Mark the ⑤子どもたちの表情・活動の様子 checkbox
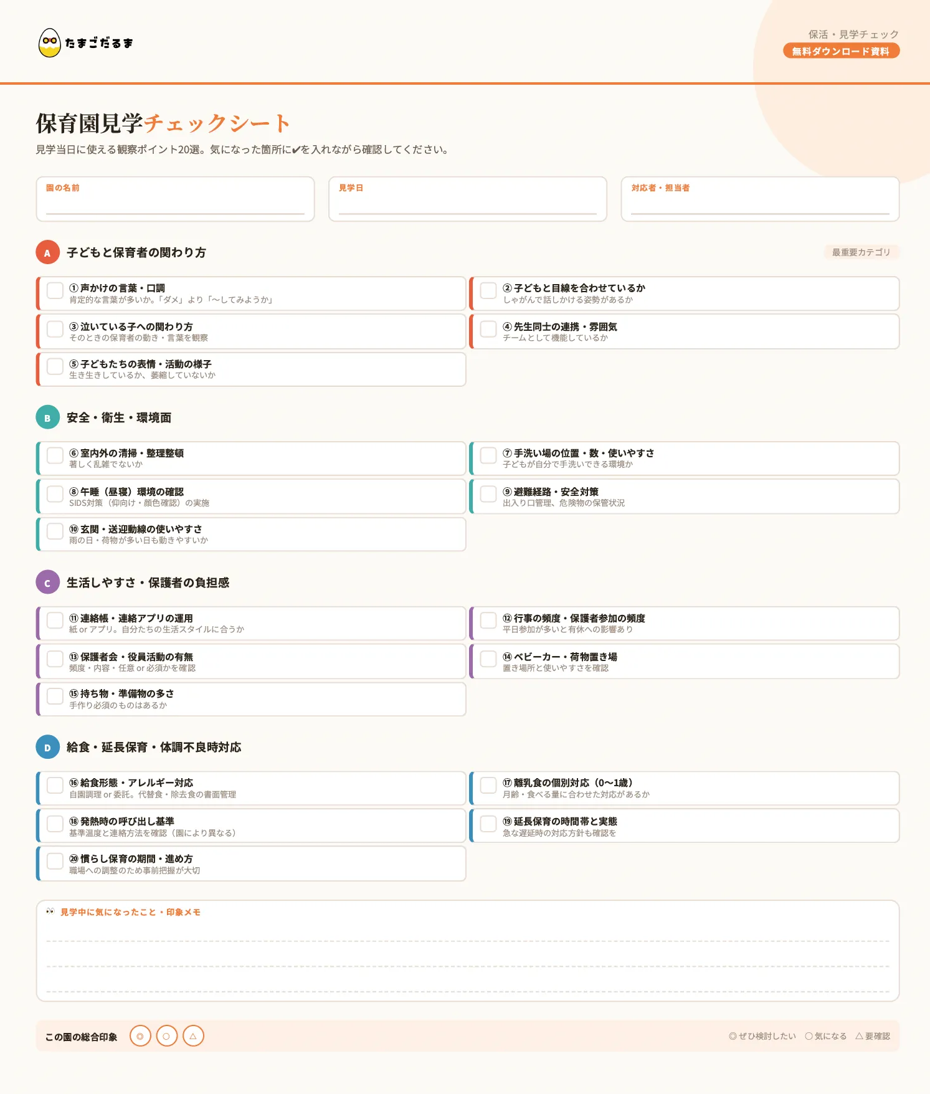This screenshot has width=930, height=1094. tap(55, 366)
